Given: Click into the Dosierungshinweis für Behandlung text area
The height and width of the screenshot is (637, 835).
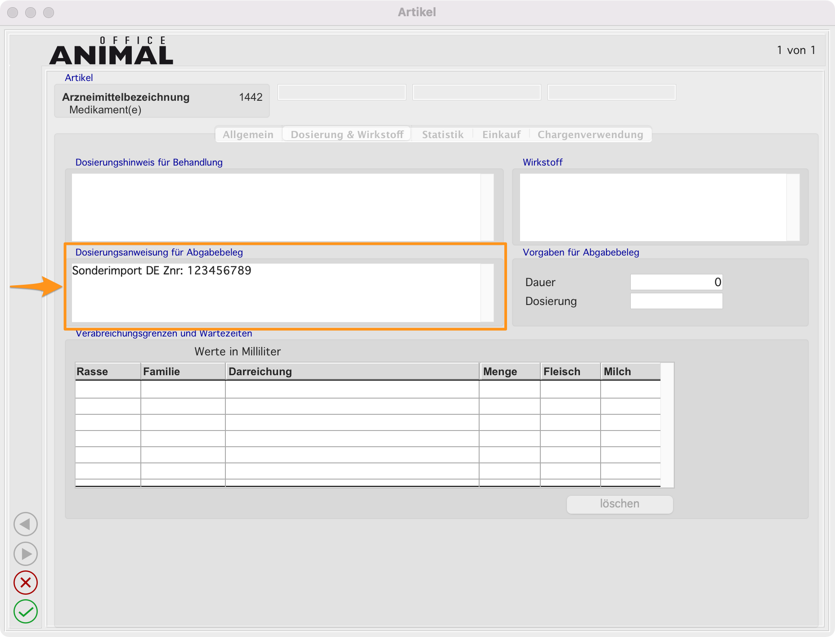Looking at the screenshot, I should (275, 207).
